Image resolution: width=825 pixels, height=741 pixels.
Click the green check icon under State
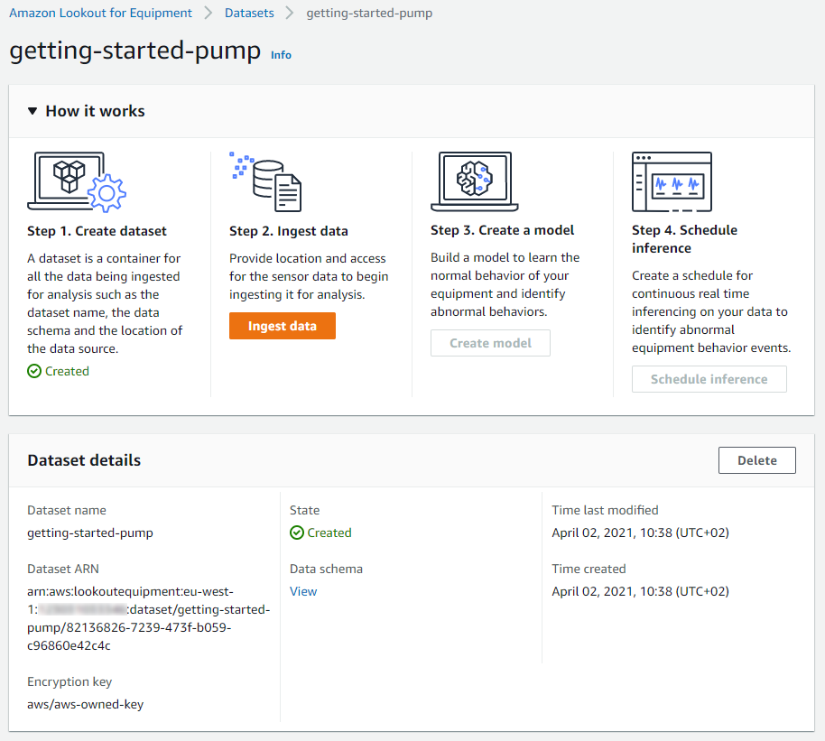tap(297, 533)
